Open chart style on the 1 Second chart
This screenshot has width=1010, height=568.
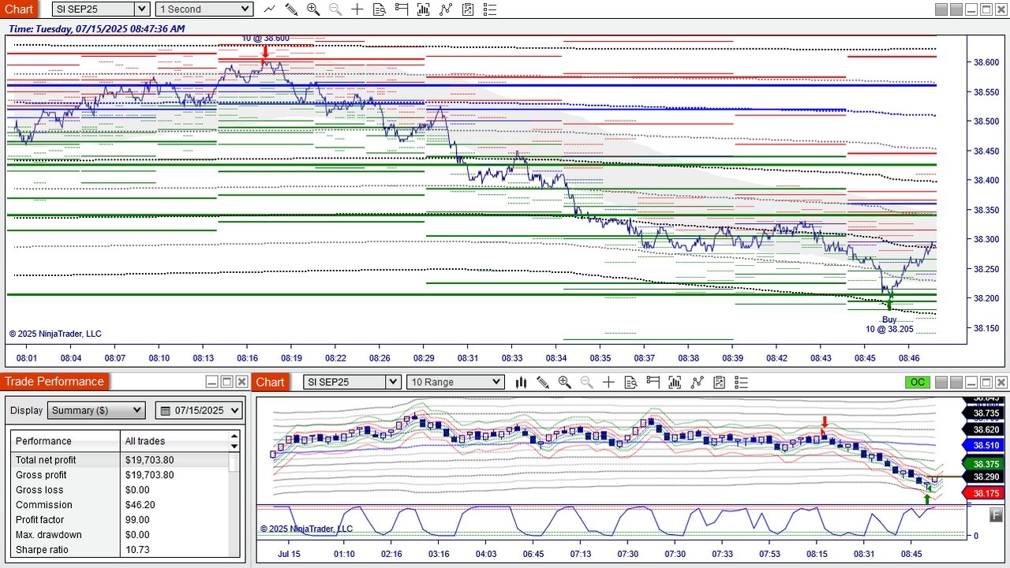point(270,9)
